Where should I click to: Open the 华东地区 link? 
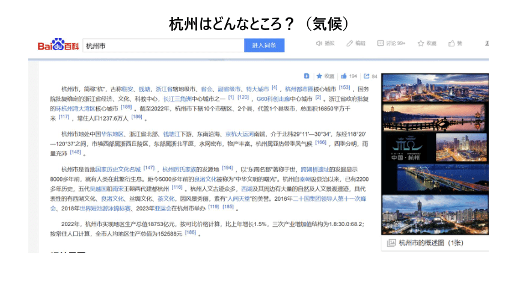(112, 134)
